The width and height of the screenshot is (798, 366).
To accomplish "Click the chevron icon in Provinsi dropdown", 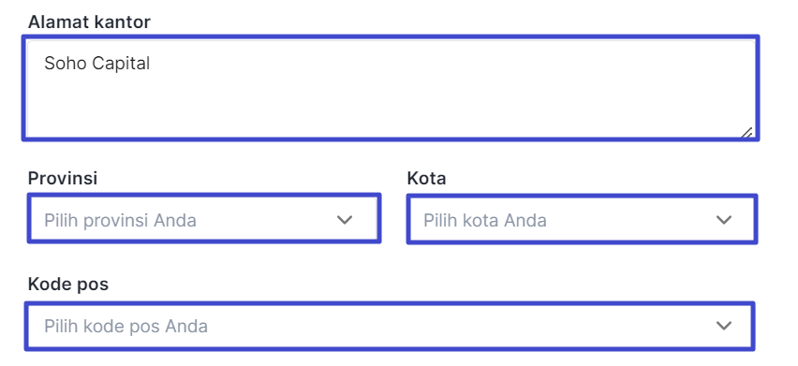I will tap(345, 220).
